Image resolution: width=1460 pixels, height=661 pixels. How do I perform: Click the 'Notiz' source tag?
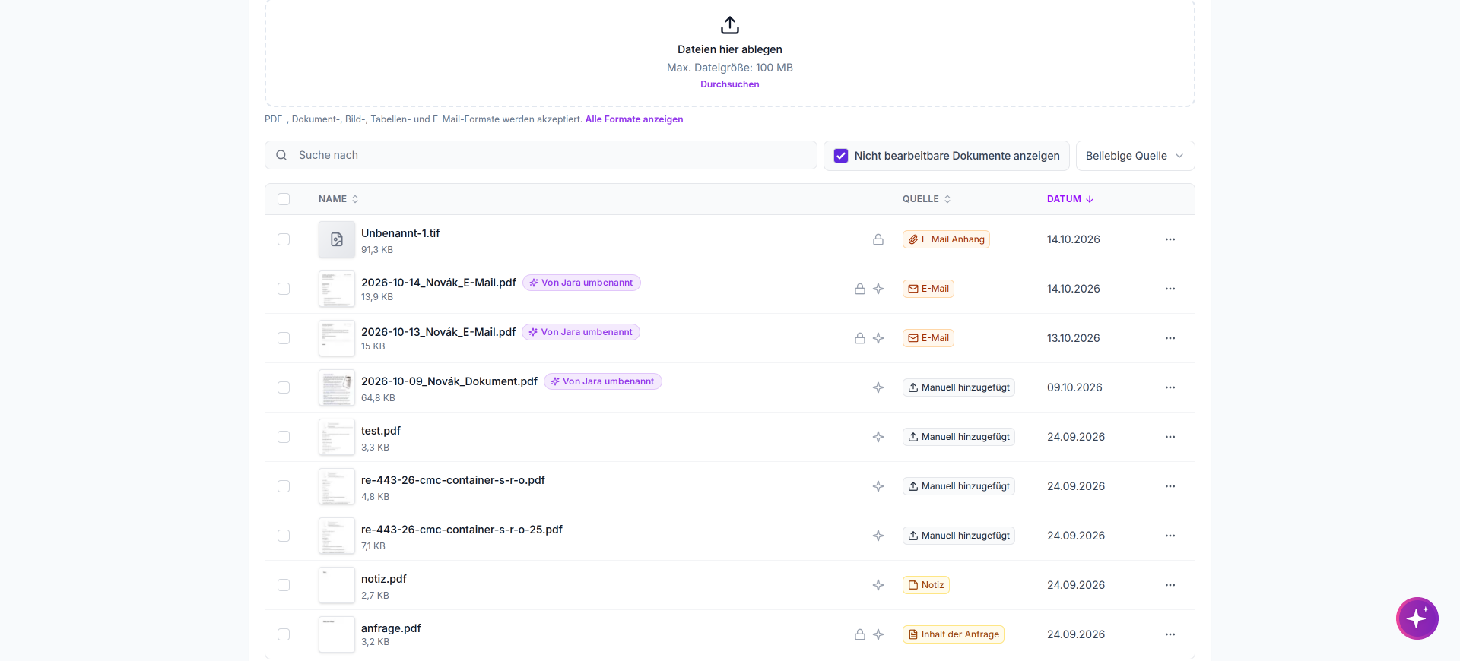point(926,585)
